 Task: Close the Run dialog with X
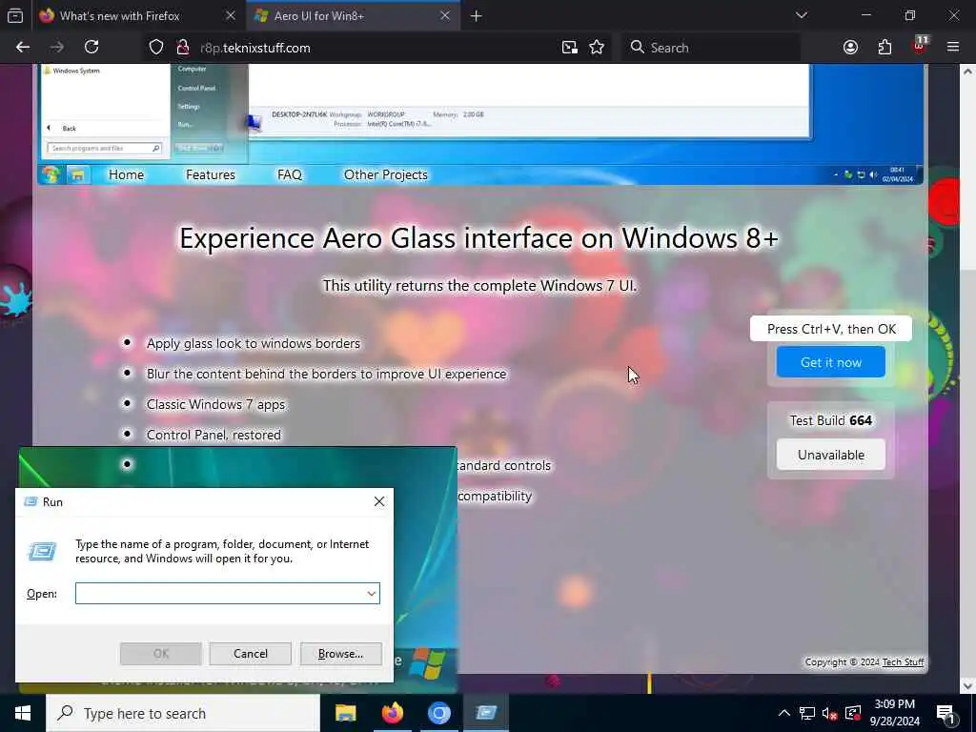pos(379,501)
